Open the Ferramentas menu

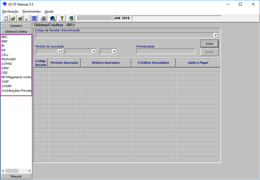[x=31, y=11]
